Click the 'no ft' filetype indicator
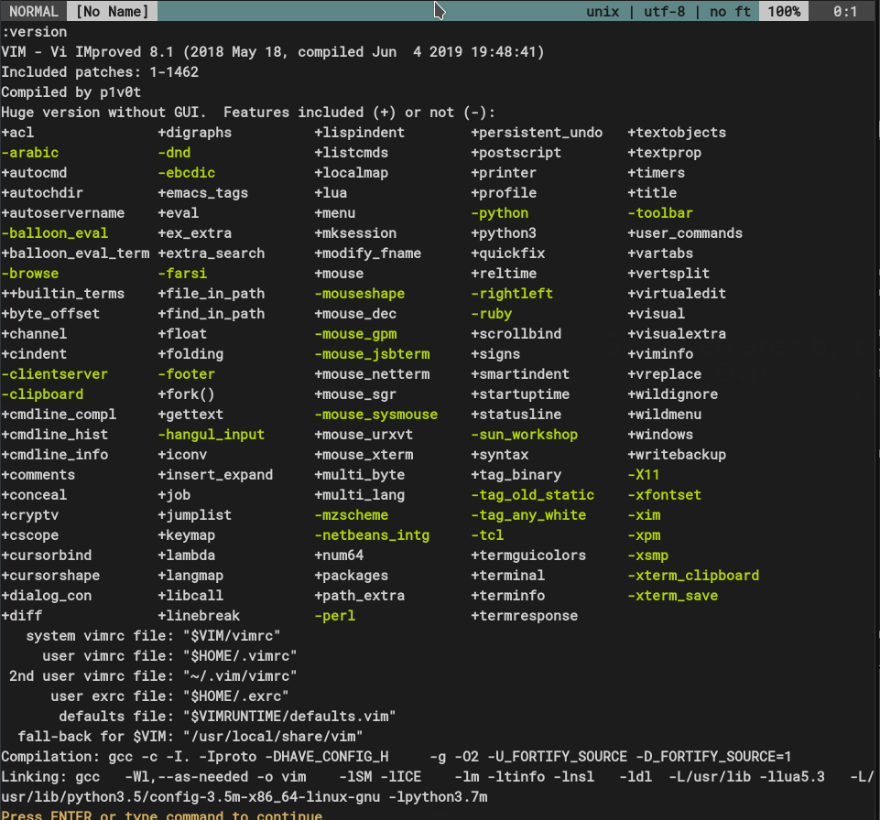Screen dimensions: 880x820 tap(730, 12)
